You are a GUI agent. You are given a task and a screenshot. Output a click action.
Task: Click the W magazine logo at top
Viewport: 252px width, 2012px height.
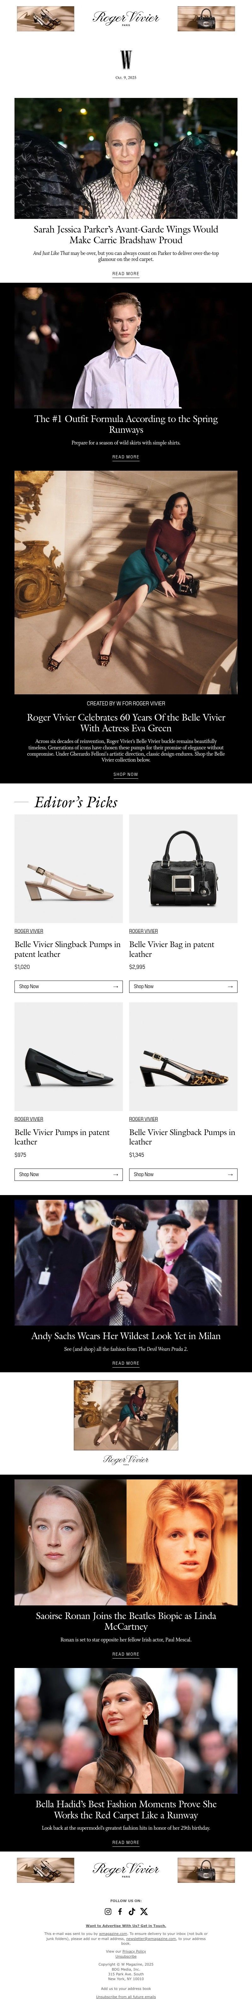point(126,59)
